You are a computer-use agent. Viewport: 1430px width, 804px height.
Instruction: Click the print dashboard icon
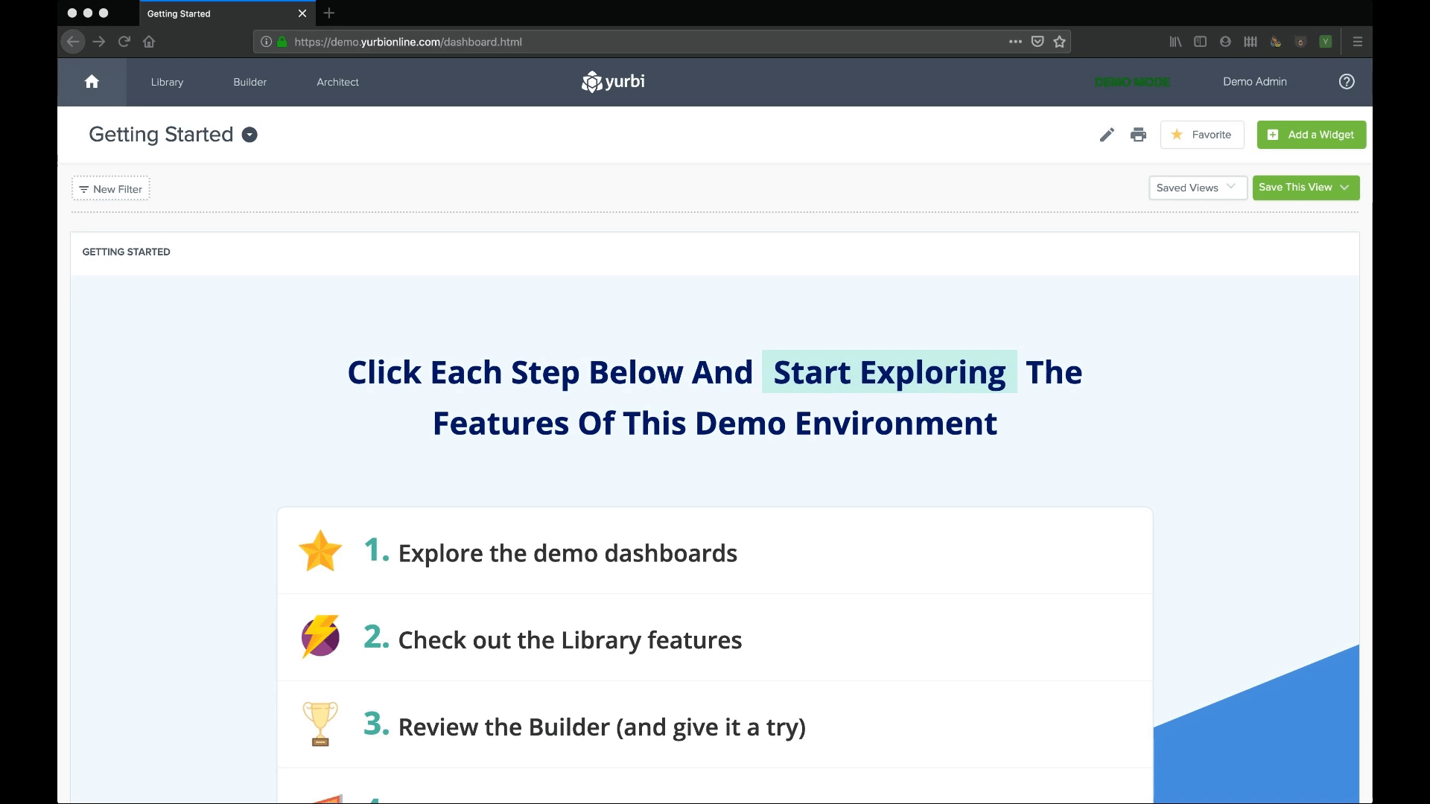coord(1138,135)
